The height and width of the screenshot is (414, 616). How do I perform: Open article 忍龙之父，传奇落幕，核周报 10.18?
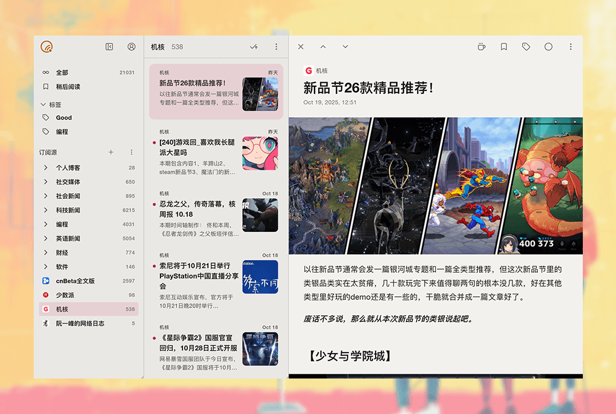pos(197,208)
